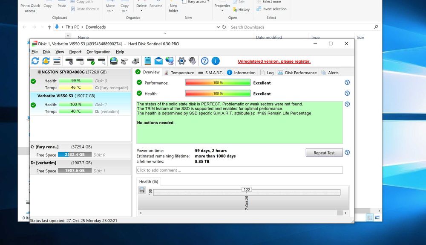The height and width of the screenshot is (245, 426).
Task: Click the graph's right scroll arrow
Action: [345, 213]
